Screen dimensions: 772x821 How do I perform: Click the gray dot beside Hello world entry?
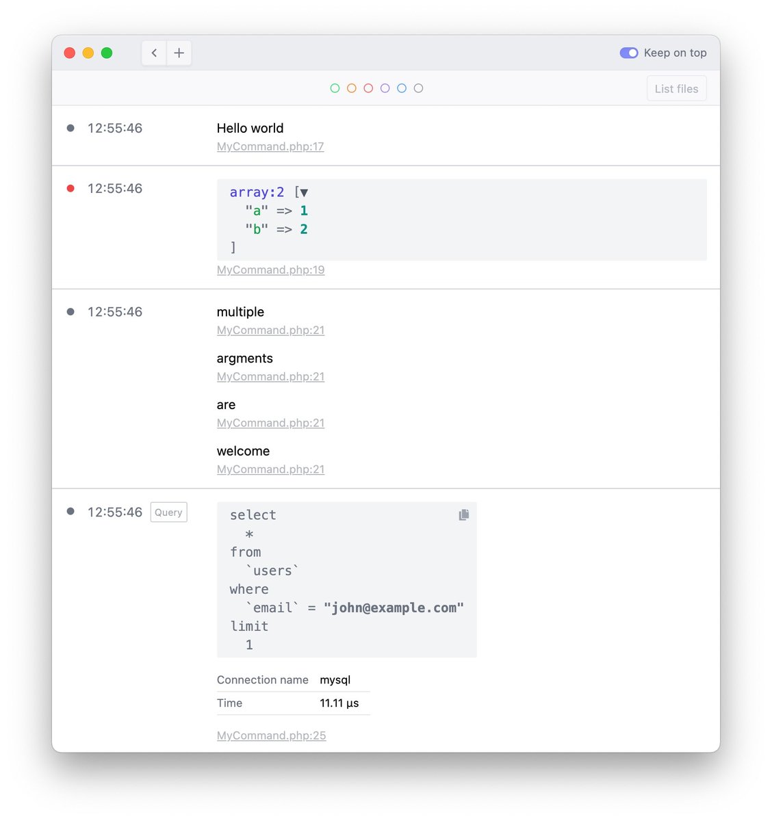[70, 128]
